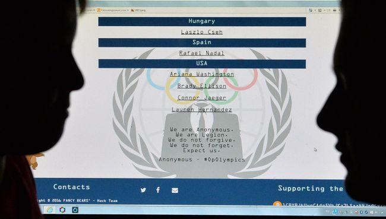
Task: Click the 'We do not forget.' line
Action: coord(202,145)
